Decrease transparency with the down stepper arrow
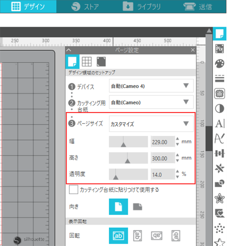This screenshot has width=227, height=246. pos(177,177)
